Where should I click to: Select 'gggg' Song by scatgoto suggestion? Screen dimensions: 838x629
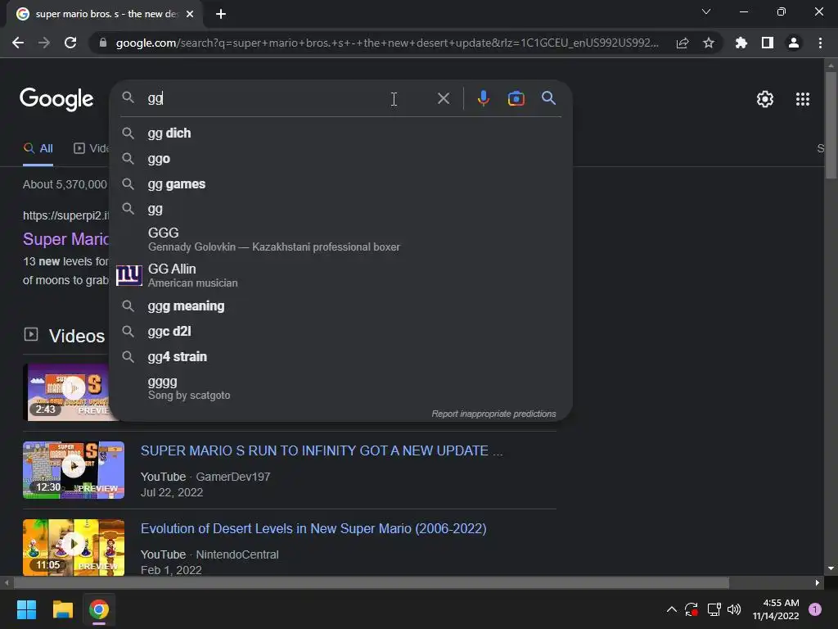coord(341,387)
